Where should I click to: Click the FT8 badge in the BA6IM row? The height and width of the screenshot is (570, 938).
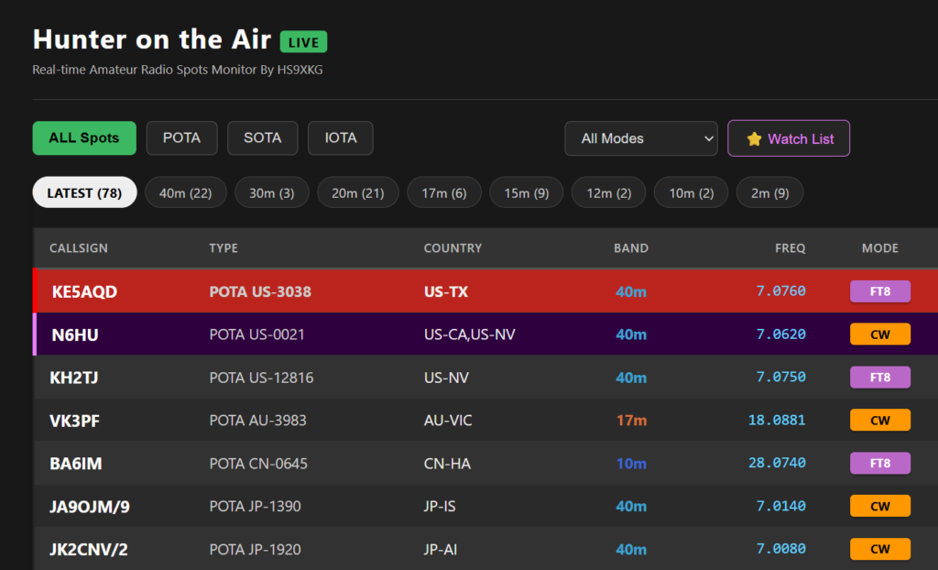coord(879,464)
